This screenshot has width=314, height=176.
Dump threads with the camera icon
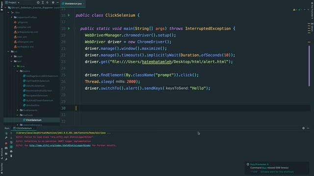click(6, 148)
